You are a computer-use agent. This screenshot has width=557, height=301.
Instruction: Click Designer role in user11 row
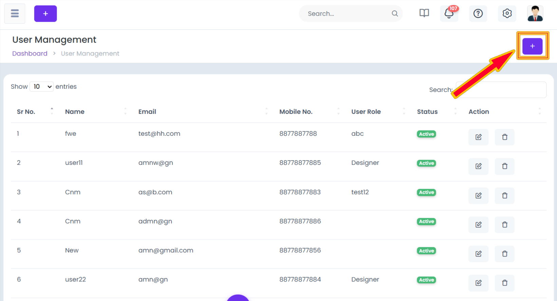click(365, 163)
